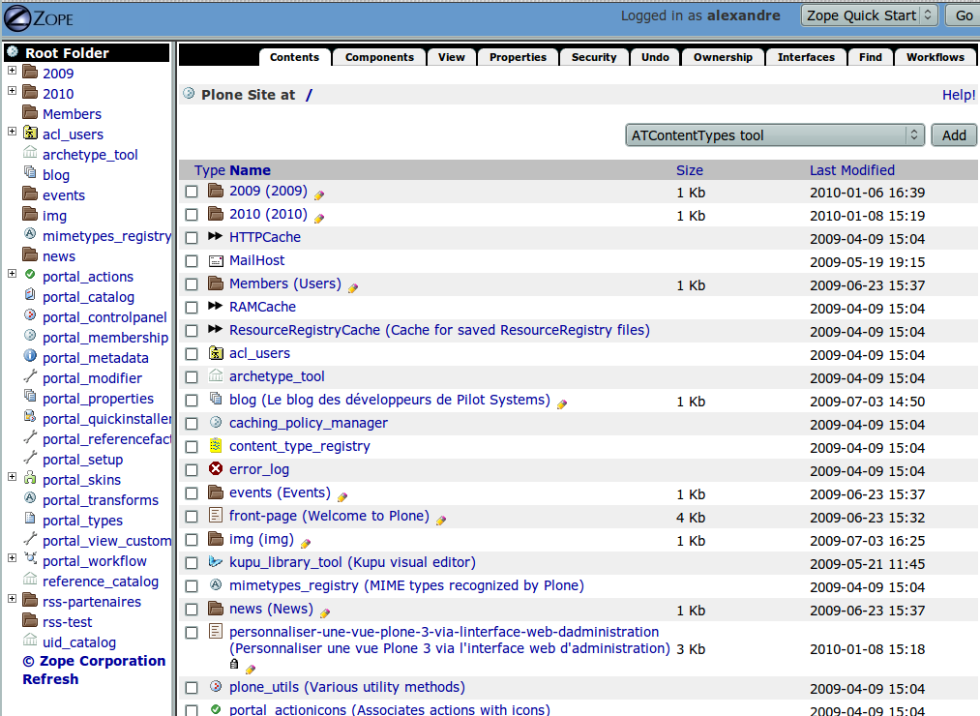This screenshot has height=716, width=980.
Task: Click the acl_users icon in content list
Action: click(216, 353)
